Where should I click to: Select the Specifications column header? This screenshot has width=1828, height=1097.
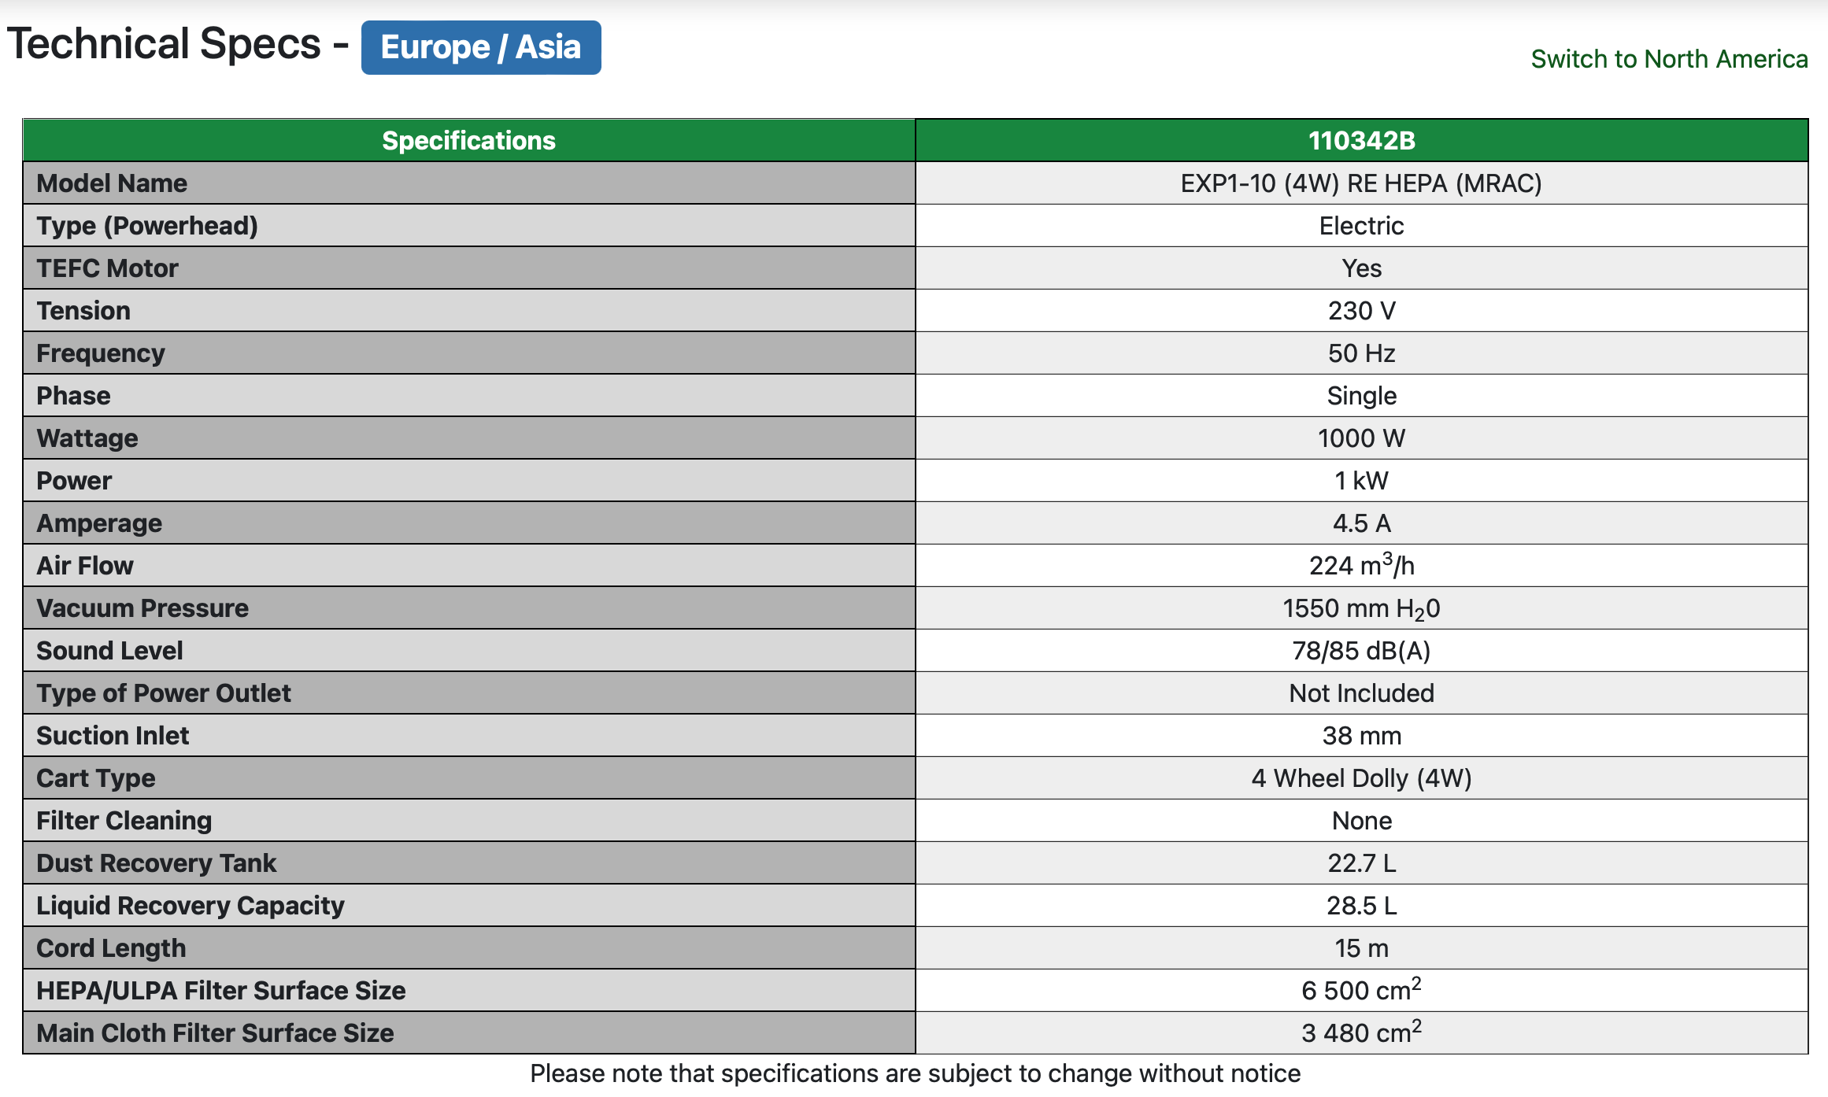click(469, 140)
